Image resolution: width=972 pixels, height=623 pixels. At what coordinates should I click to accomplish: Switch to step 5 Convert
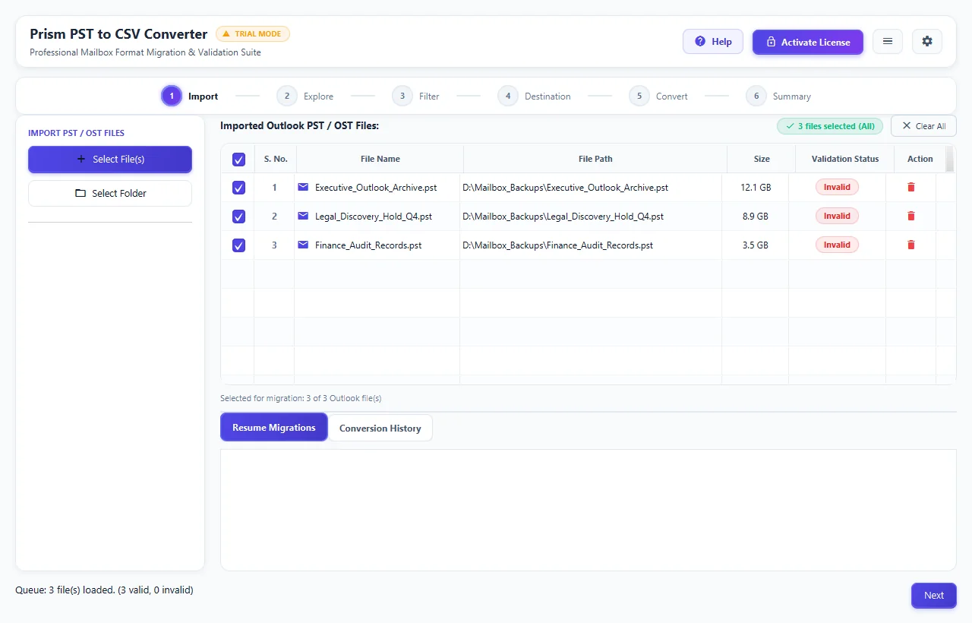point(658,96)
